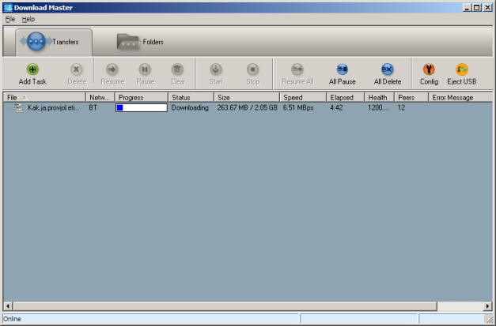Click the Delete toolbar icon
496x326 pixels.
coord(76,69)
